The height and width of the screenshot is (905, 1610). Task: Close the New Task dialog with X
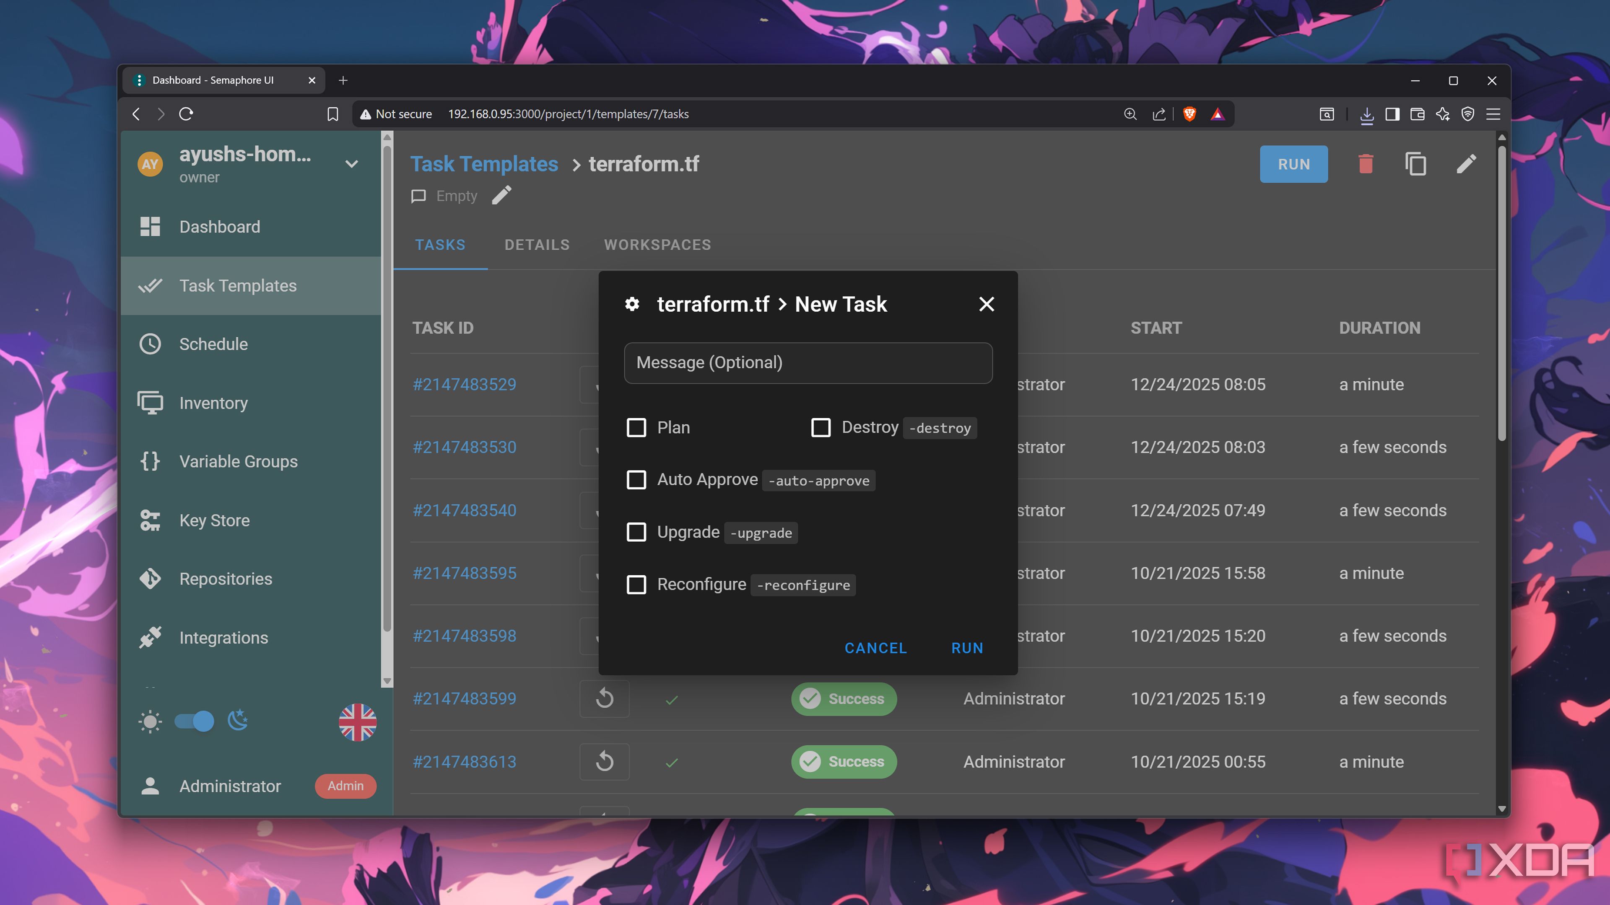pos(986,304)
